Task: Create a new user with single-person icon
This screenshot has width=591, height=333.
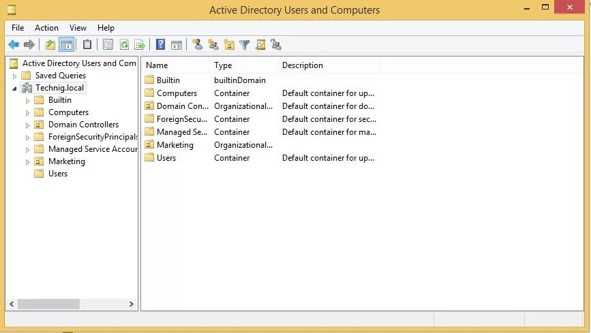Action: coord(197,44)
